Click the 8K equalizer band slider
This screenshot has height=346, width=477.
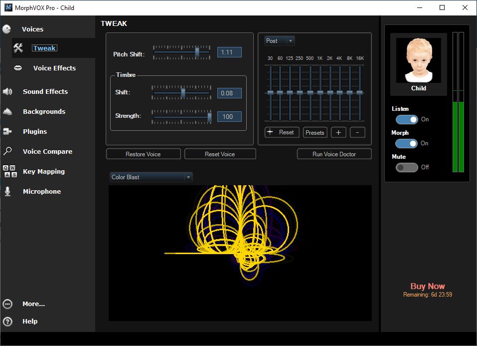click(x=350, y=93)
